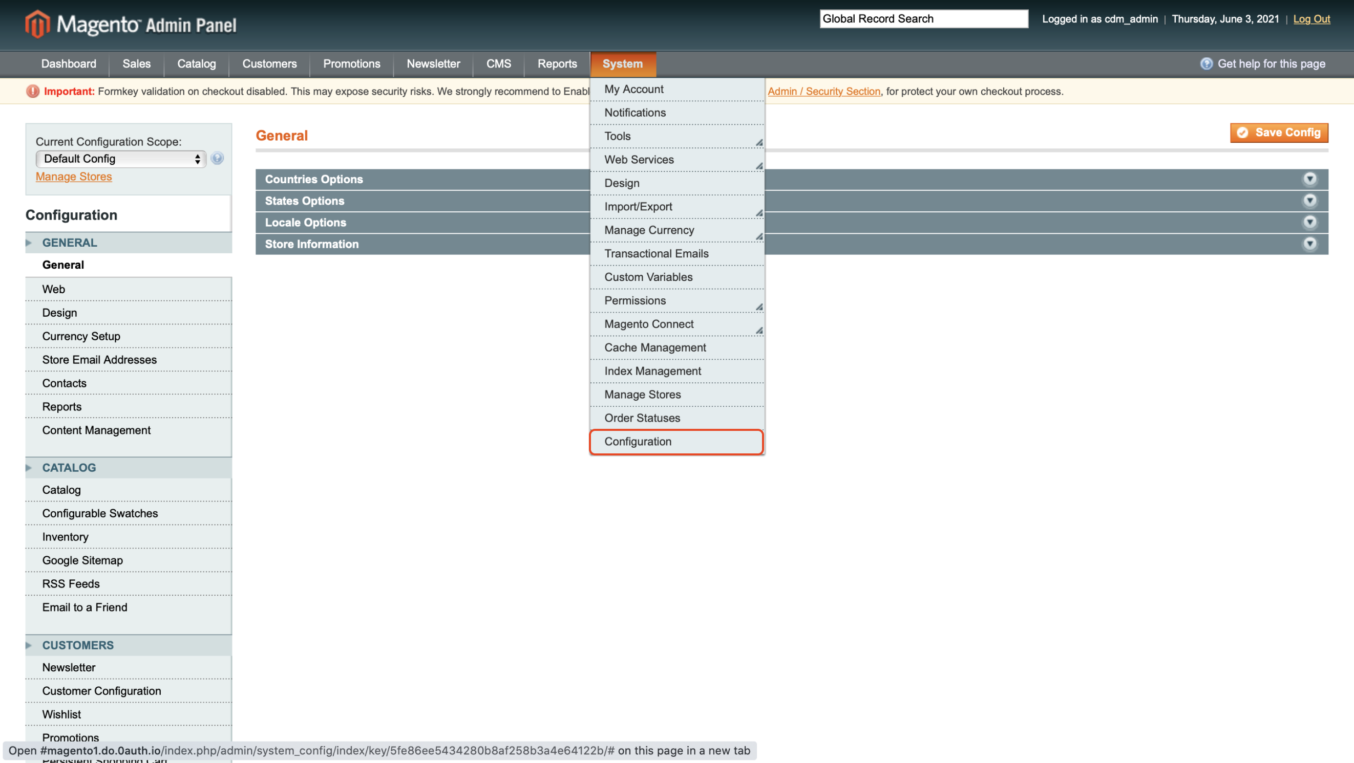The height and width of the screenshot is (763, 1354).
Task: Open Reports in the Configuration sidebar
Action: 128,407
